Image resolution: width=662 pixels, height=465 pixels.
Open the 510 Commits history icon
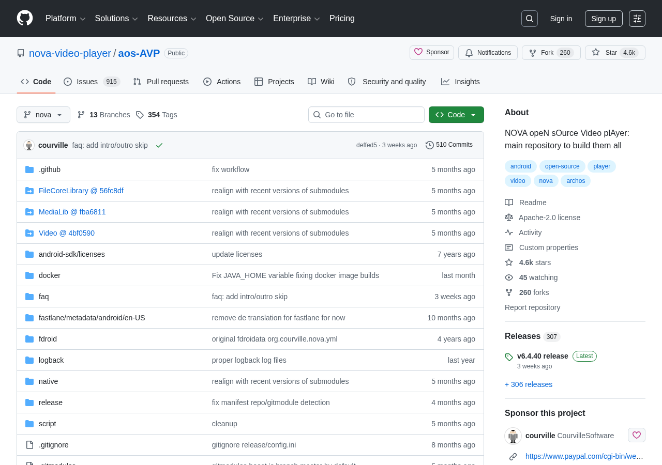pyautogui.click(x=430, y=145)
